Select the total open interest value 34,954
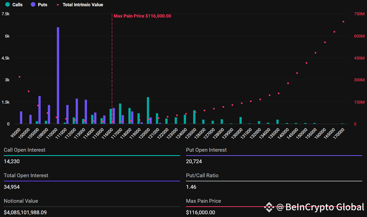The width and height of the screenshot is (367, 217). pos(12,187)
